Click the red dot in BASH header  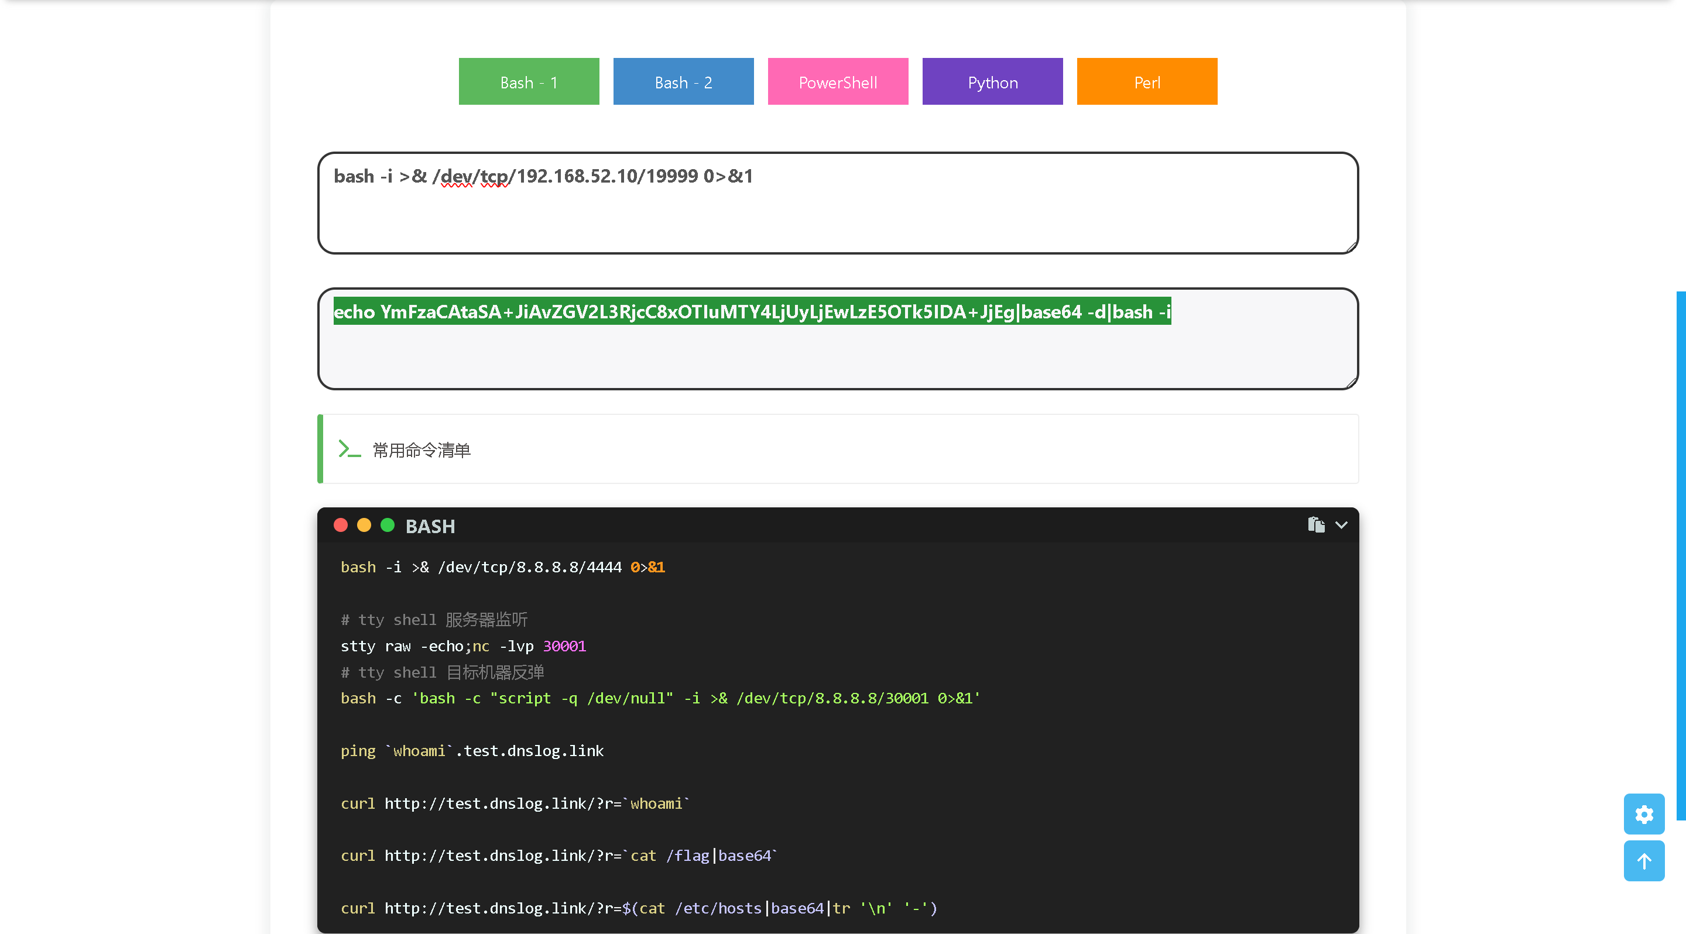(x=340, y=525)
